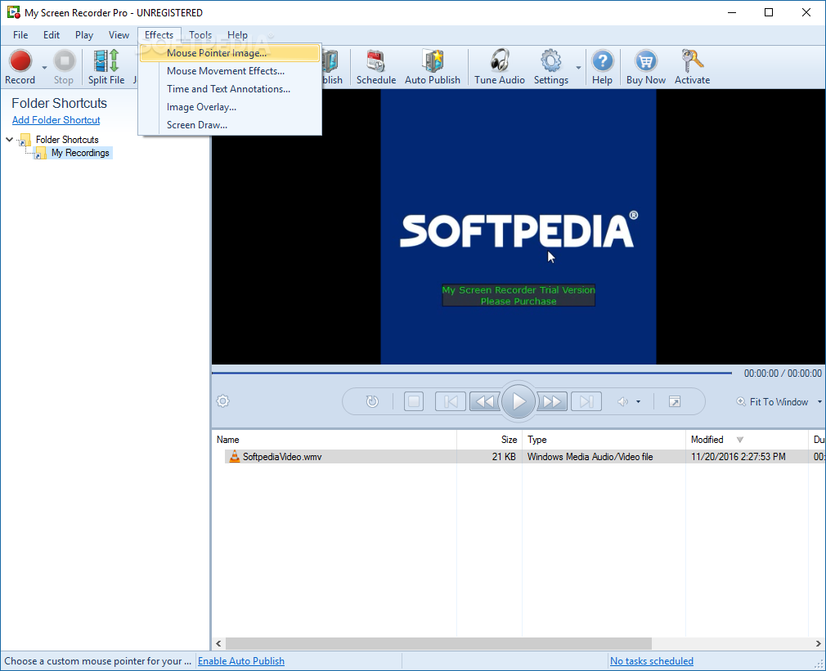The width and height of the screenshot is (826, 671).
Task: Collapse the Folder Shortcuts tree node
Action: click(10, 140)
